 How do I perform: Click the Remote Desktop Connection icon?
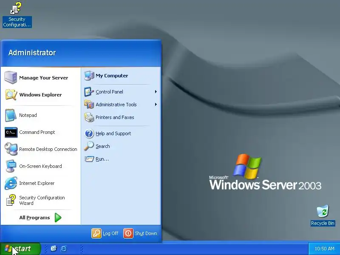[11, 149]
